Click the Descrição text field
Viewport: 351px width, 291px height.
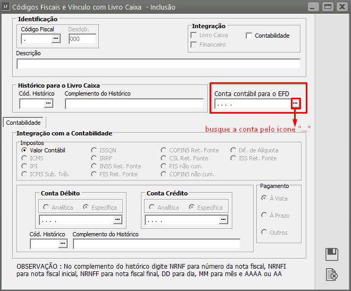(x=158, y=64)
